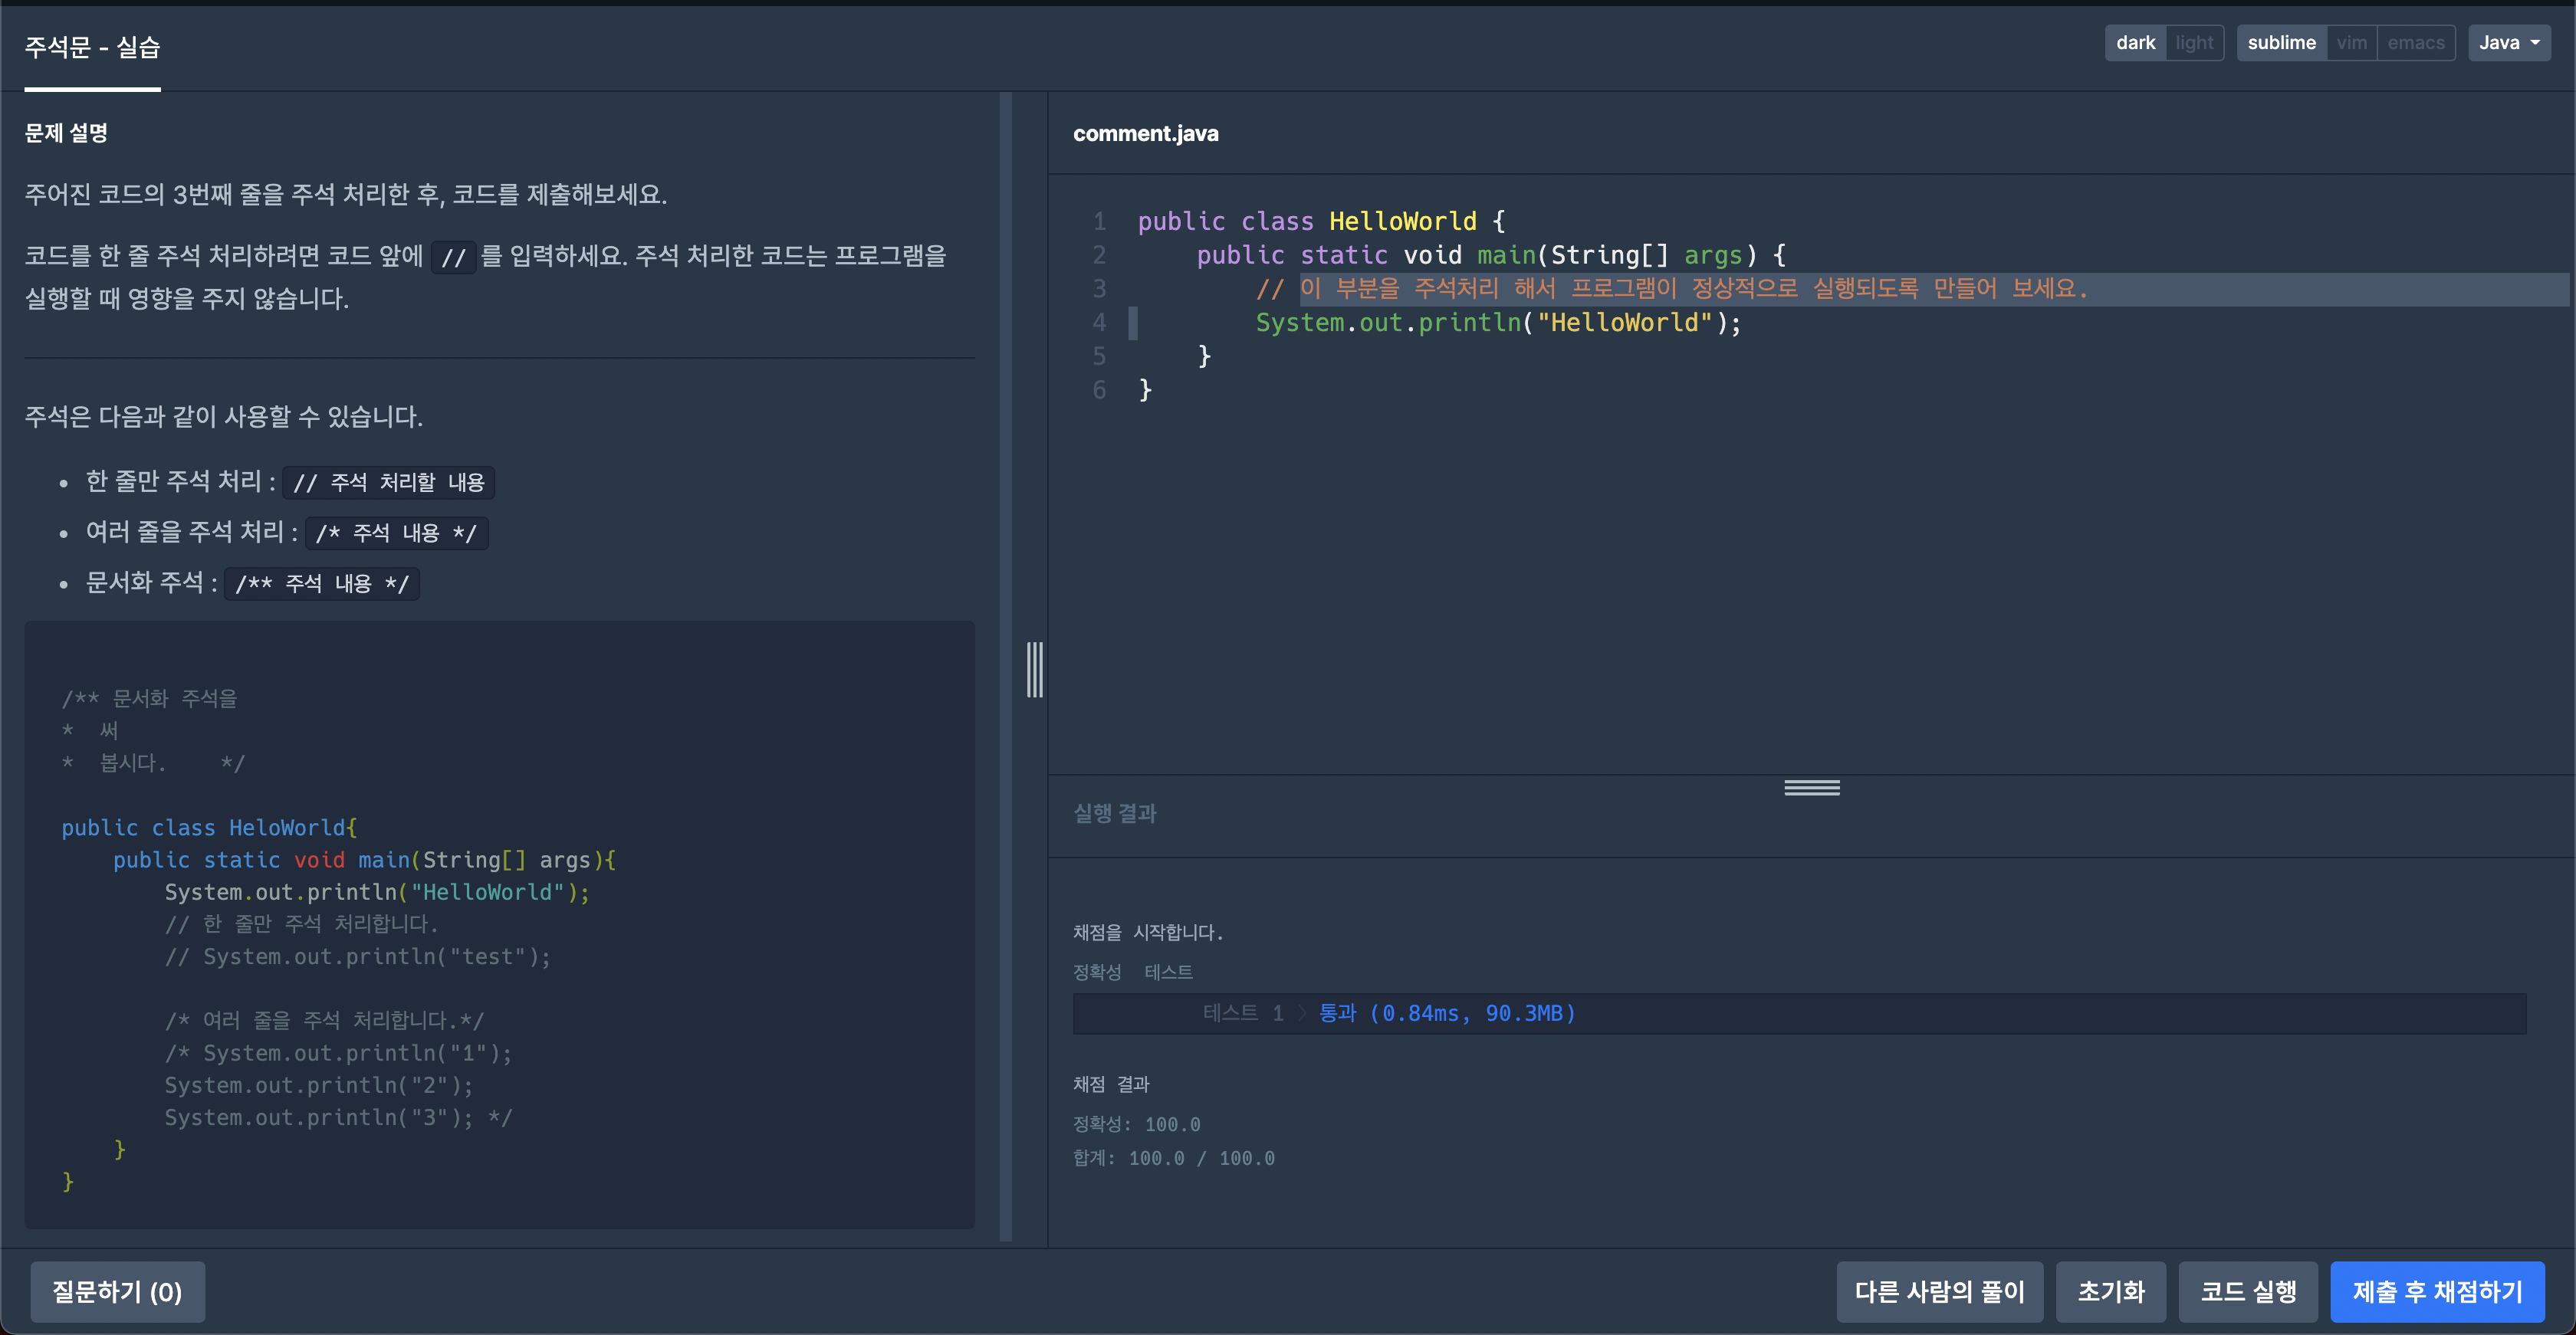Screen dimensions: 2576x1335
Task: Open the Java language dropdown
Action: [2508, 43]
